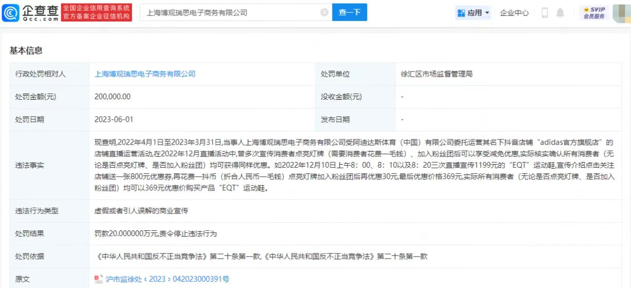The height and width of the screenshot is (288, 631).
Task: Open the mobile phone app icon
Action: (545, 13)
